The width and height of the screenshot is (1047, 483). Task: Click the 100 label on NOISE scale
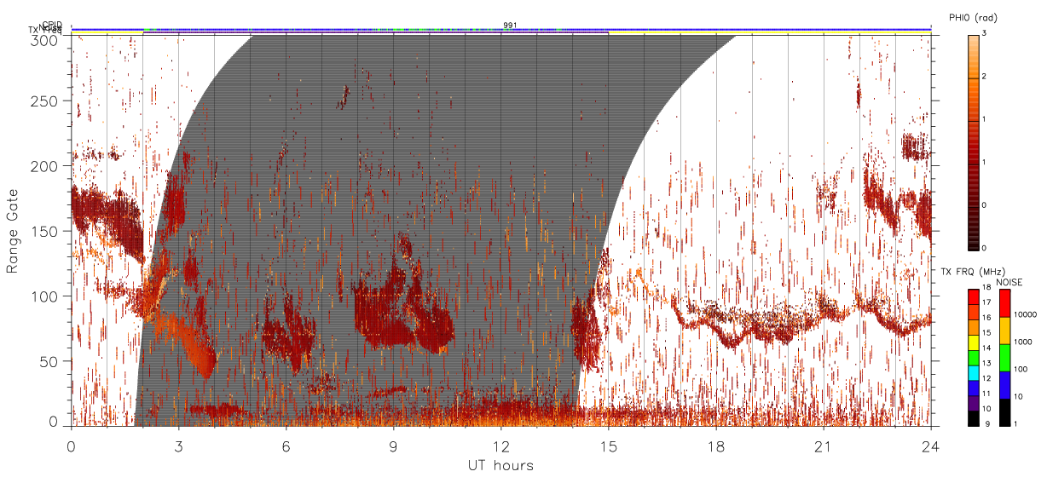coord(1021,369)
